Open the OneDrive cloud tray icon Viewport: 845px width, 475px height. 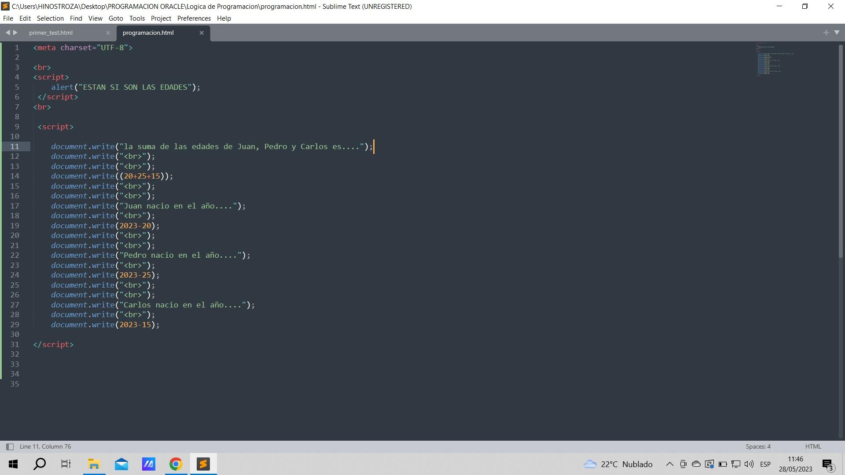pos(696,464)
